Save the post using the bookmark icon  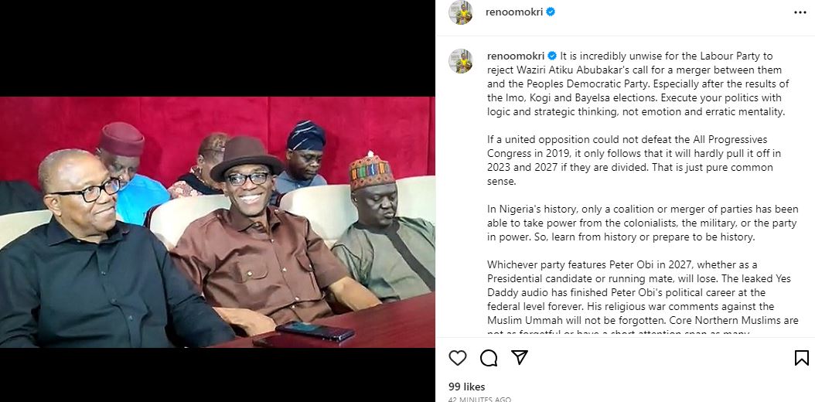point(801,358)
